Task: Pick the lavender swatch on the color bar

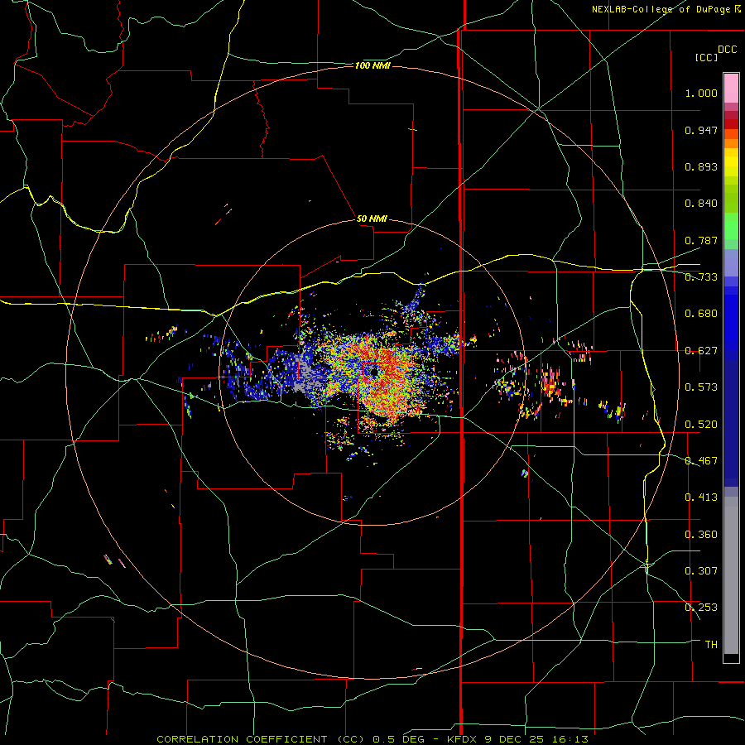Action: [731, 262]
